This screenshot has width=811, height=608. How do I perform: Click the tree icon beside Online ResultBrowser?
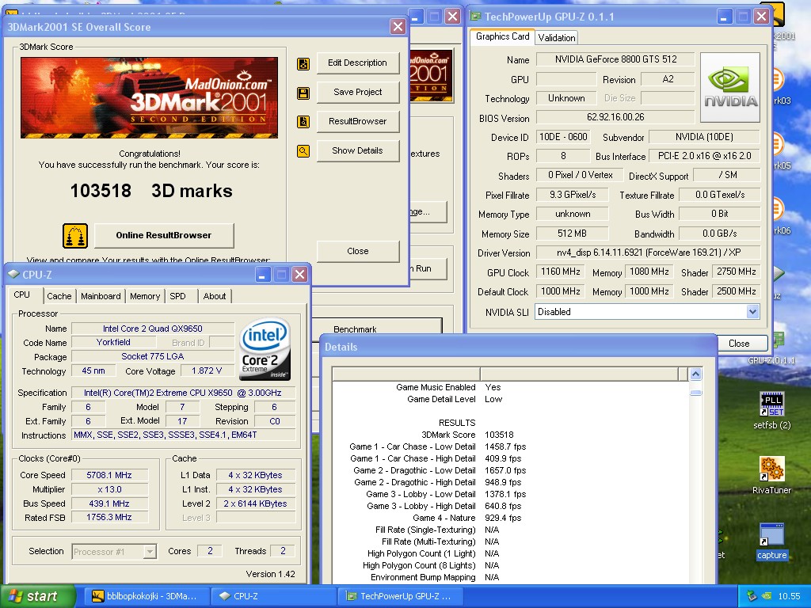coord(75,236)
